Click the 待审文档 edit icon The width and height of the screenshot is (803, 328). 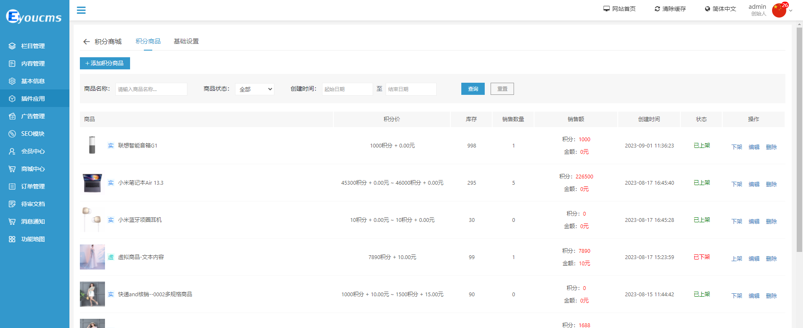12,204
